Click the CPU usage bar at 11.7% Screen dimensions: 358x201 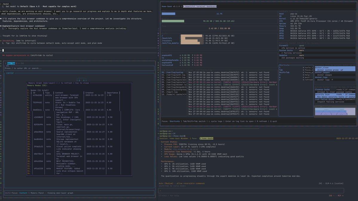168,14
